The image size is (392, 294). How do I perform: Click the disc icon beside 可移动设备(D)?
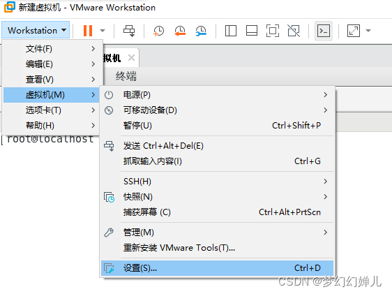[109, 110]
